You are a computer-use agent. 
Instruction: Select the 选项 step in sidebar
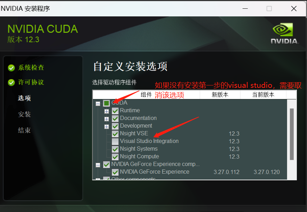[x=24, y=98]
